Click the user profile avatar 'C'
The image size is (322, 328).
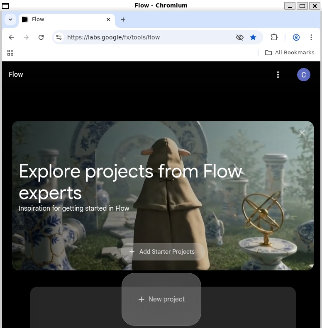pos(303,75)
